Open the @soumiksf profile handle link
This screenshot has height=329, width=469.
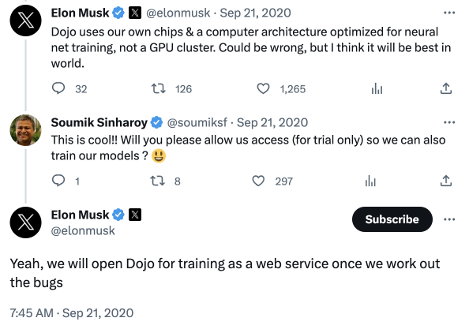[x=197, y=122]
